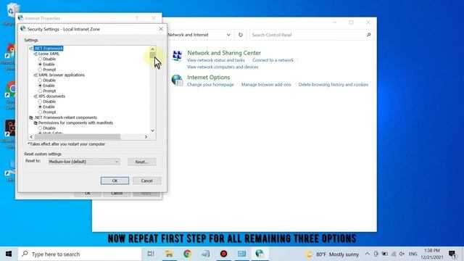464x261 pixels.
Task: Click the taskbar search box
Action: (x=79, y=254)
